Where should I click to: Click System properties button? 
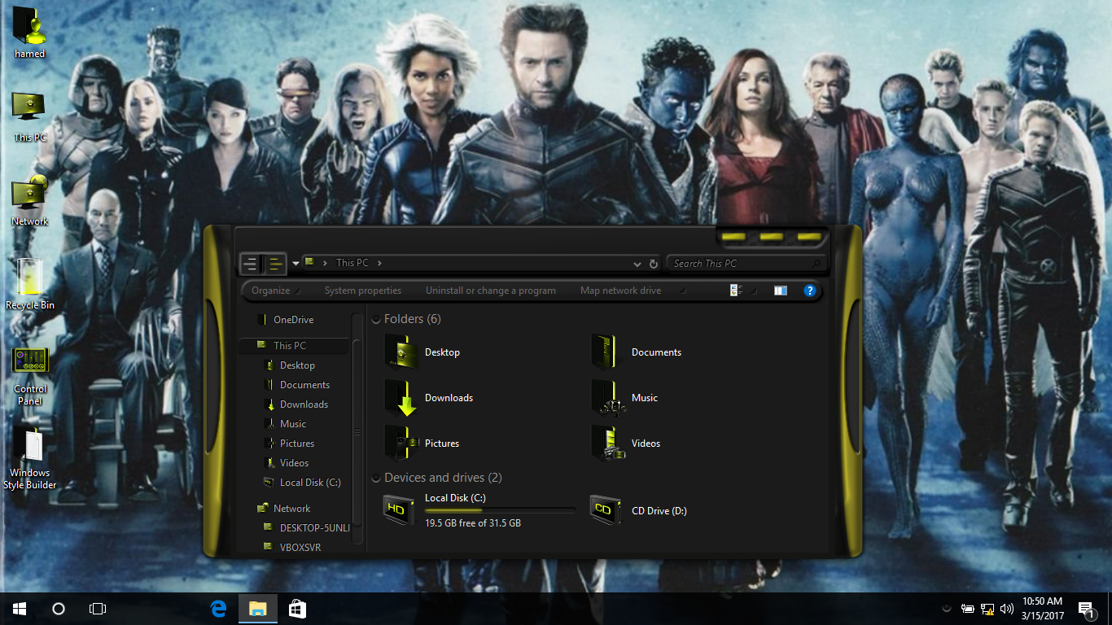pyautogui.click(x=362, y=291)
